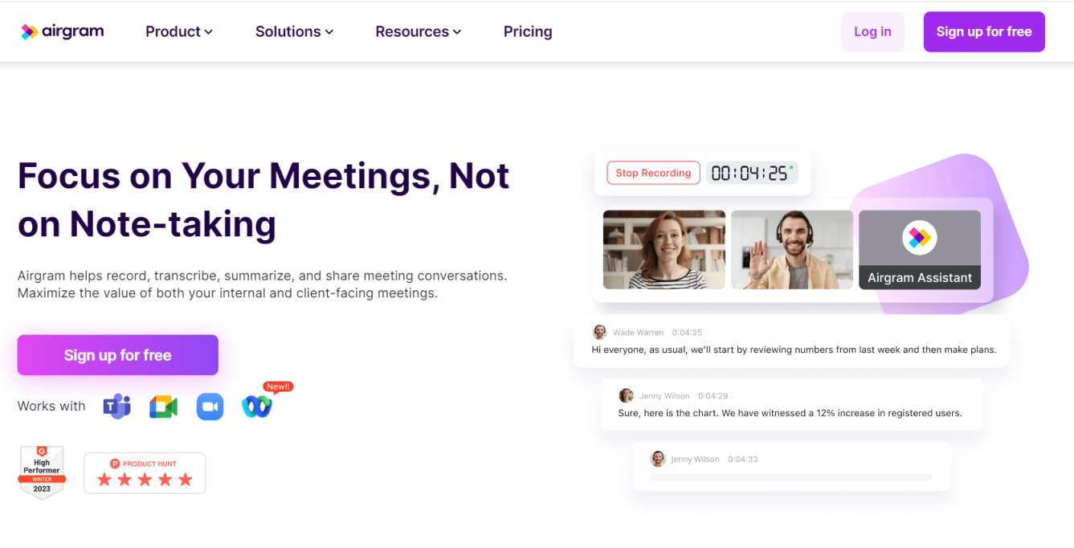Expand the Resources dropdown menu
The image size is (1074, 548).
click(x=418, y=32)
